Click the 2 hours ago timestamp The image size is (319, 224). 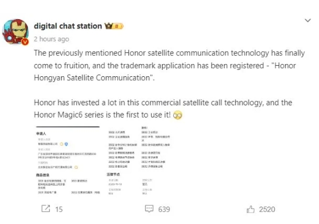[x=52, y=39]
